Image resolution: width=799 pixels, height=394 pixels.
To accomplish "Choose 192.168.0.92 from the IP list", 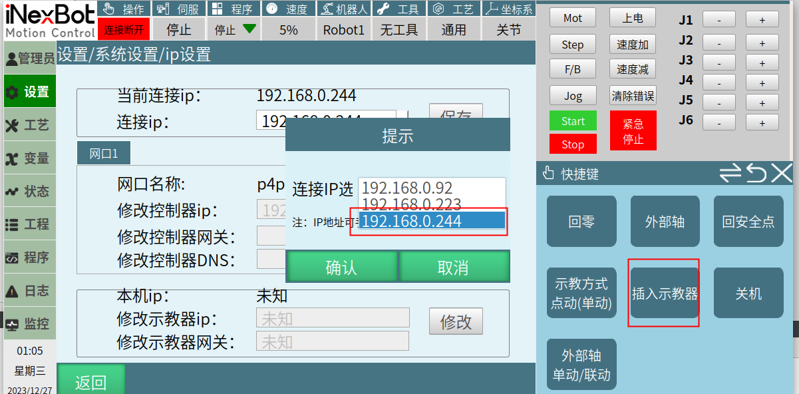I will pyautogui.click(x=431, y=188).
